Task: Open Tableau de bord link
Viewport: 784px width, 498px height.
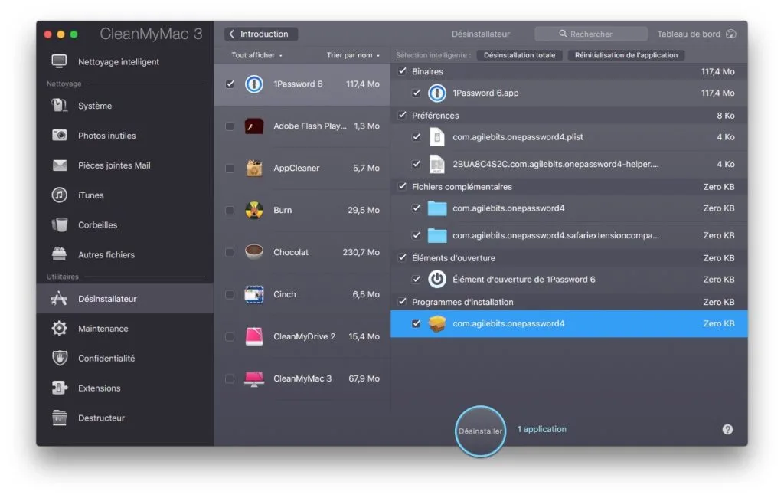Action: coord(688,34)
